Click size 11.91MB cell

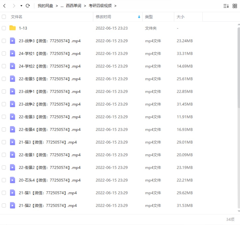185,117
